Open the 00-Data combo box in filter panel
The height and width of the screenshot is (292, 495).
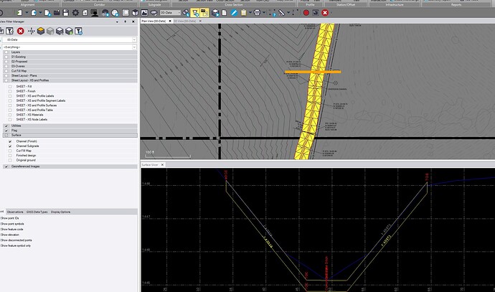click(x=70, y=39)
